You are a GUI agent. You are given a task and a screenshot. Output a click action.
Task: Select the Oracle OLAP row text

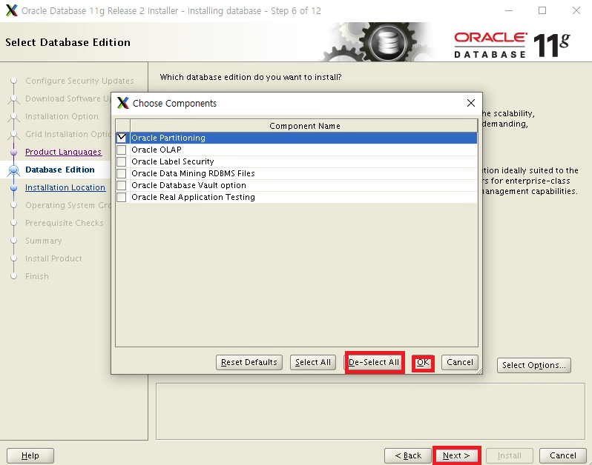click(x=157, y=150)
